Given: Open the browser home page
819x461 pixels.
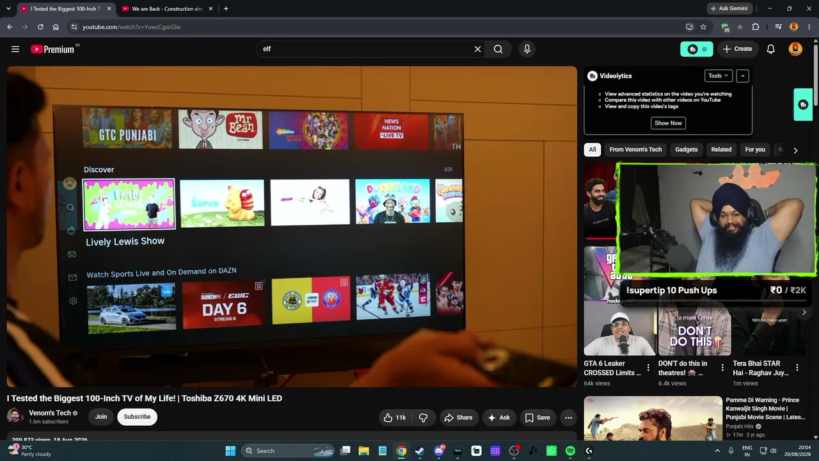Looking at the screenshot, I should pos(56,27).
